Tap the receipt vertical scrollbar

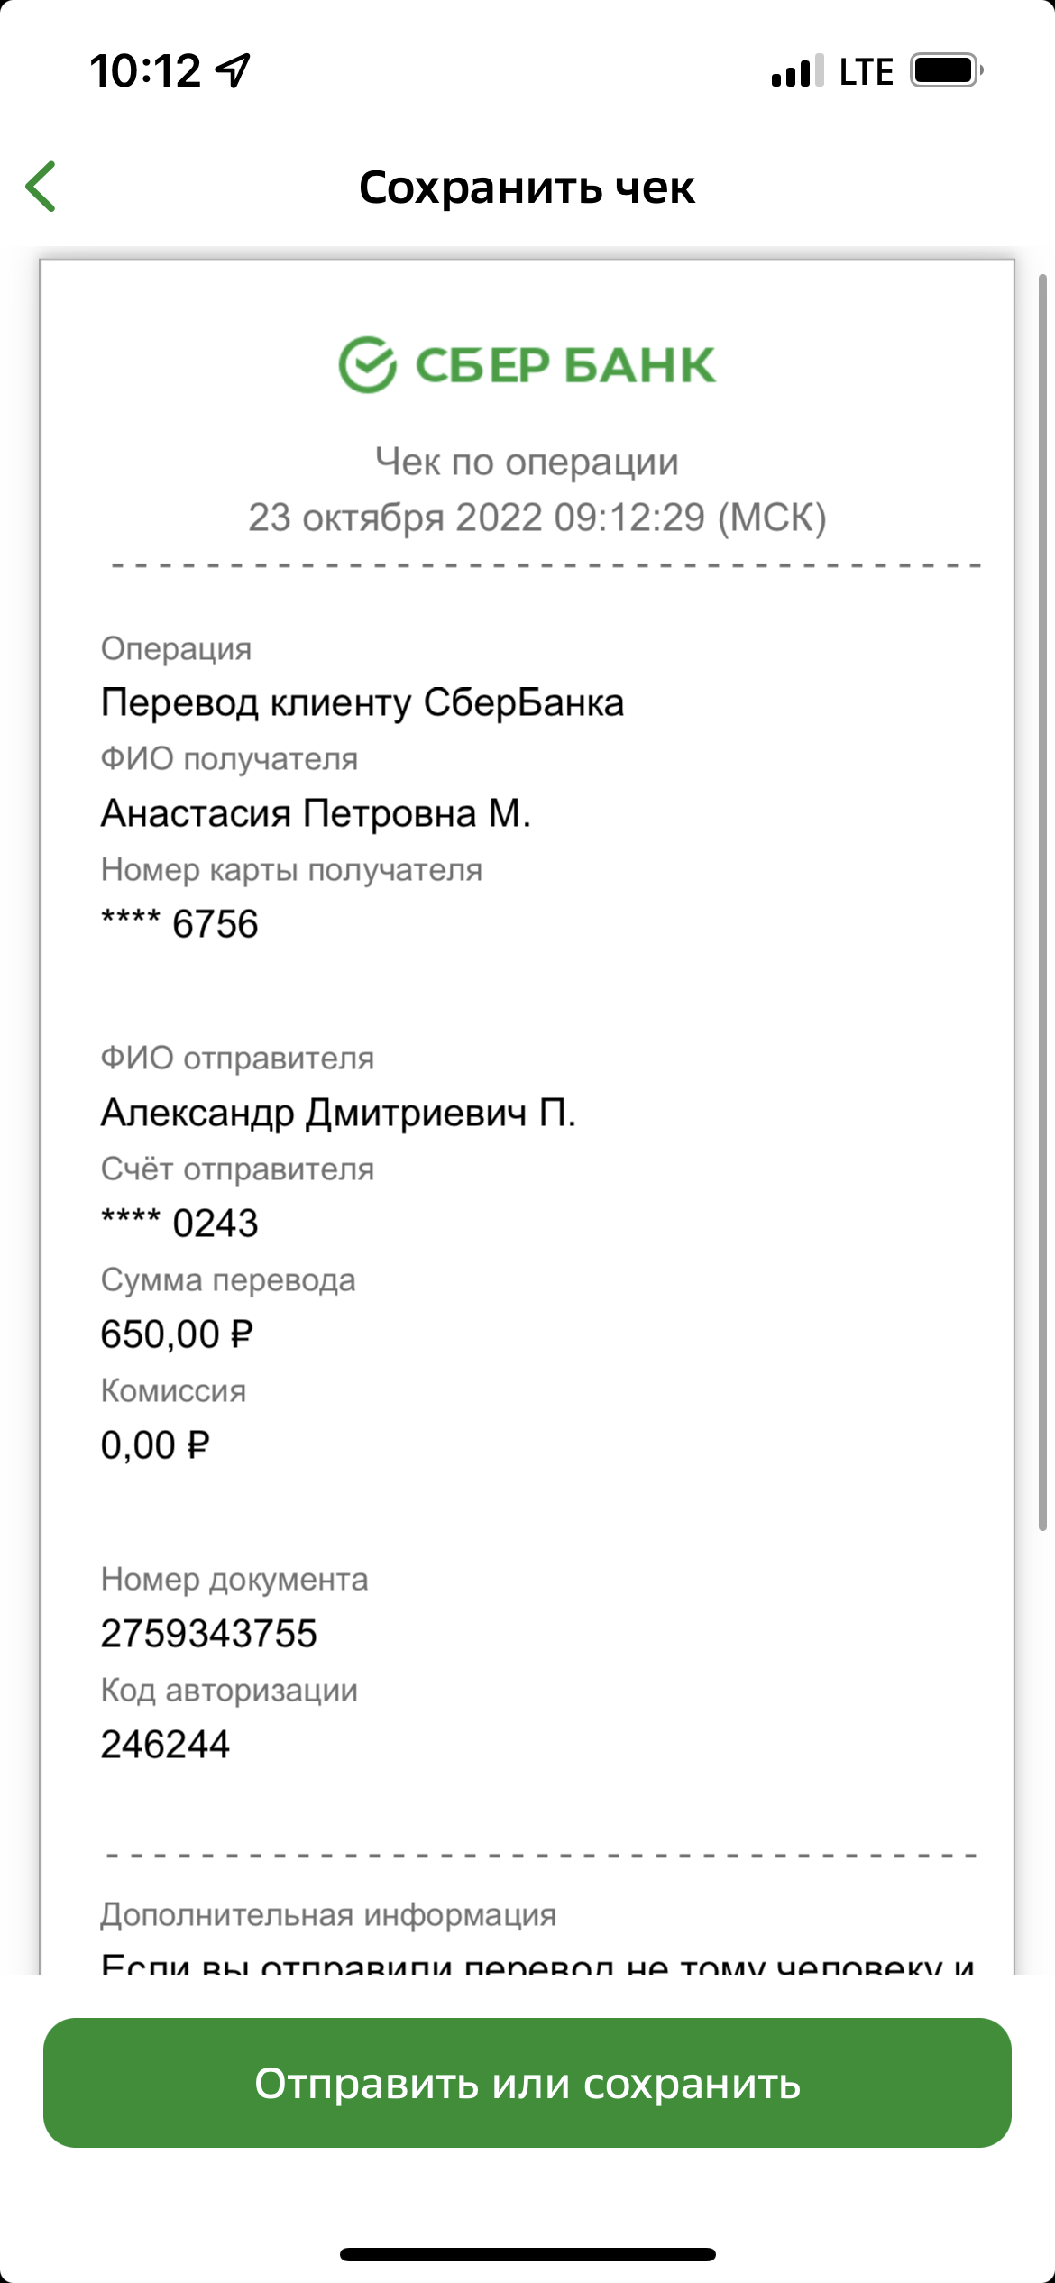pyautogui.click(x=1042, y=902)
